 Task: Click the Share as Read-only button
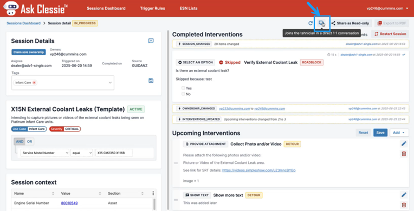[351, 23]
